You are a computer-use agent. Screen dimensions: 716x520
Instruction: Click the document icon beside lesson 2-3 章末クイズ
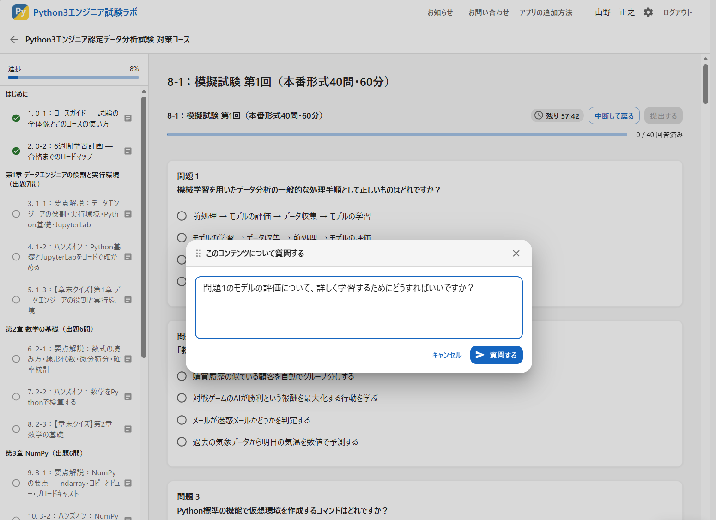(x=128, y=429)
